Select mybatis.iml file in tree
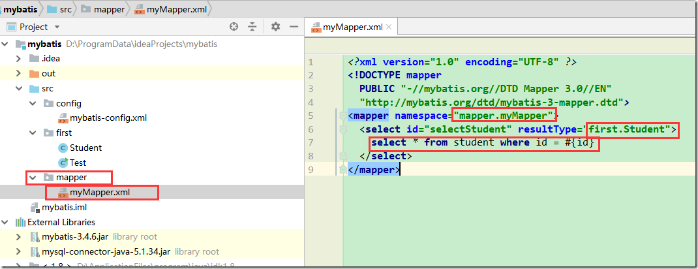The height and width of the screenshot is (269, 698). click(64, 207)
